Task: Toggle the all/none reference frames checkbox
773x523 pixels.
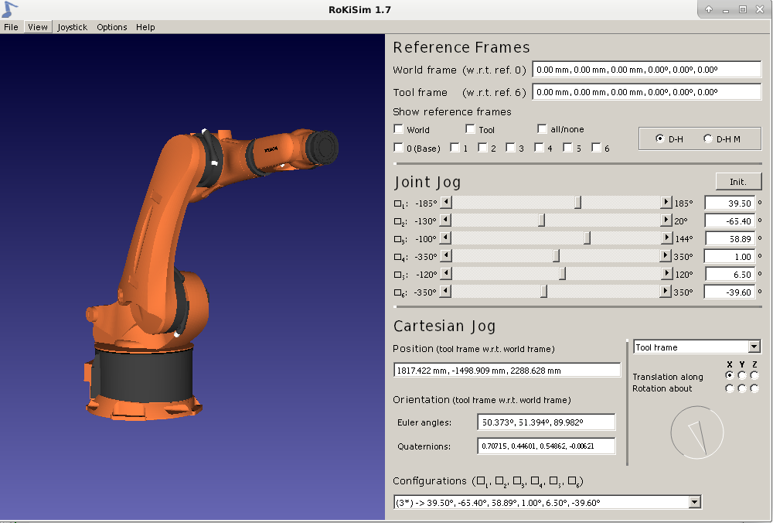Action: pos(543,128)
